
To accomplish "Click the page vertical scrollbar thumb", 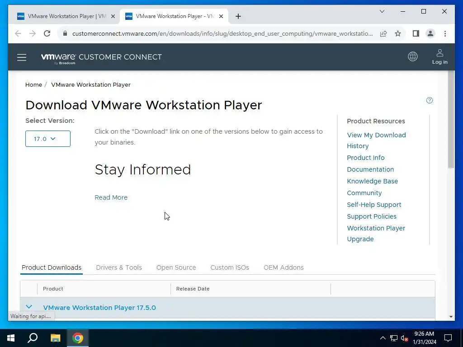I will coord(451,119).
